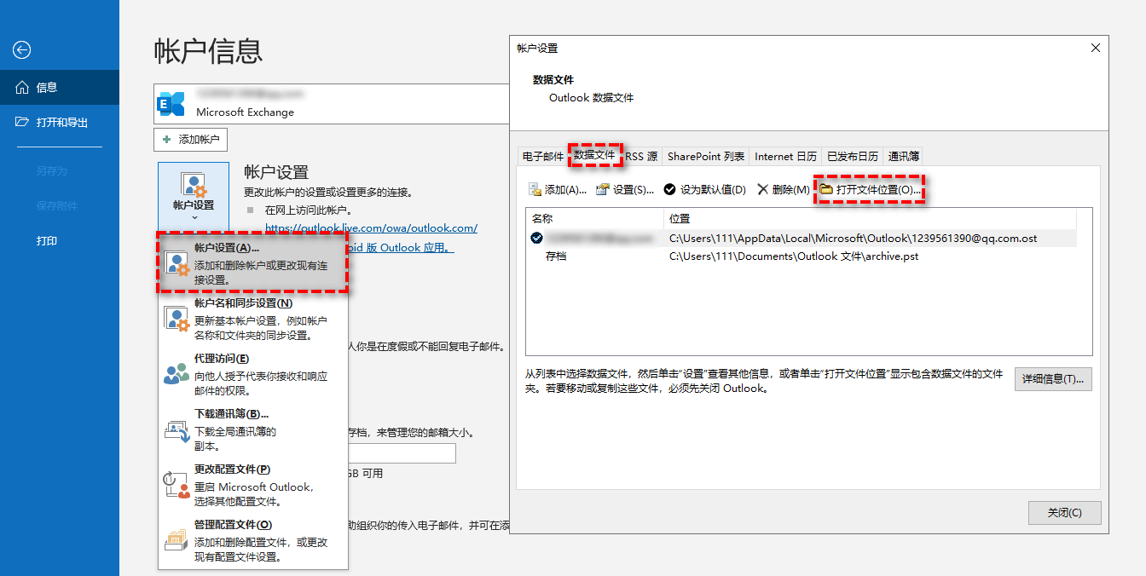Open the 通讯簿 tab
Image resolution: width=1146 pixels, height=576 pixels.
point(904,157)
